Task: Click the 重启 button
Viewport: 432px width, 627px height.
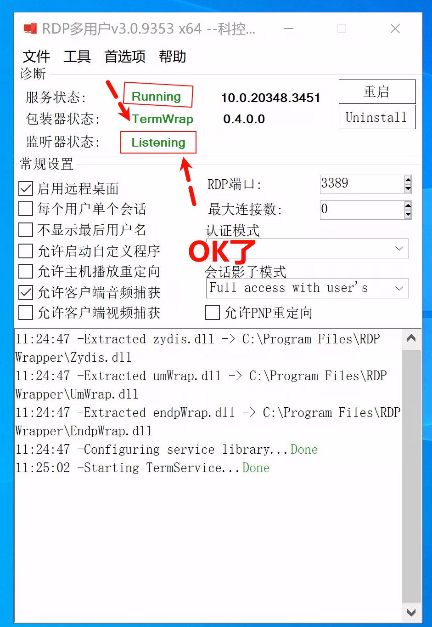Action: (377, 92)
